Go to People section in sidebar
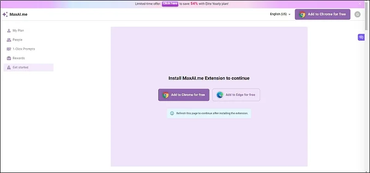The height and width of the screenshot is (173, 370). (29, 40)
